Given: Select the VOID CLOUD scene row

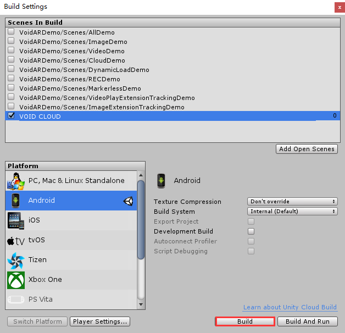Looking at the screenshot, I should (x=172, y=116).
